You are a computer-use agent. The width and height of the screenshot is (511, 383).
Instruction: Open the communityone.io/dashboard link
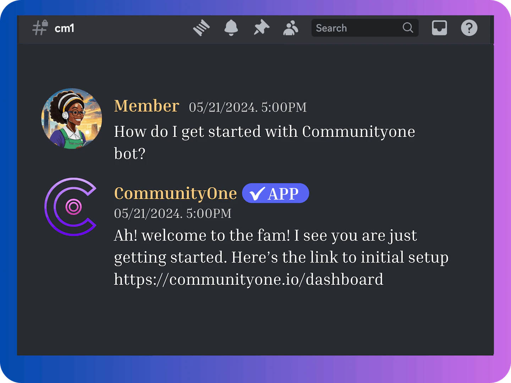click(248, 279)
